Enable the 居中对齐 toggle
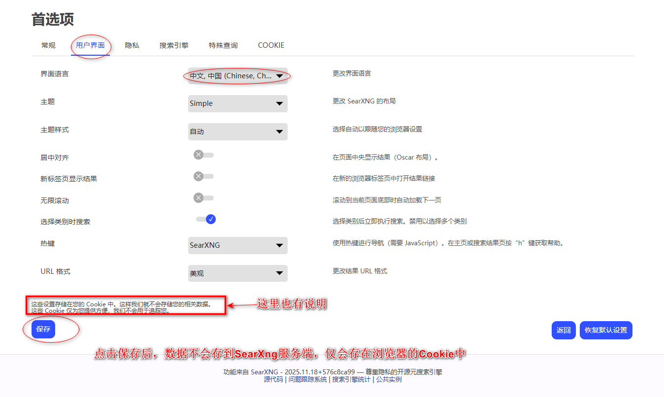The image size is (664, 397). tap(203, 155)
